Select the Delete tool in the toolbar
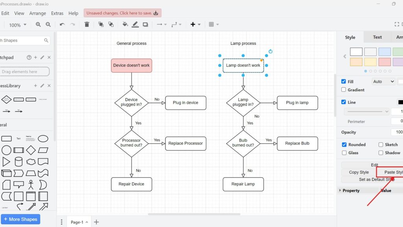Screen dimensions: 403x227 [86, 24]
